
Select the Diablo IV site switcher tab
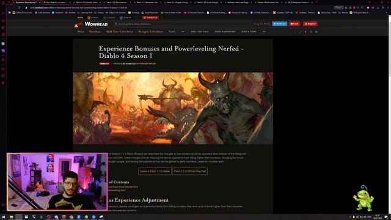click(x=150, y=18)
